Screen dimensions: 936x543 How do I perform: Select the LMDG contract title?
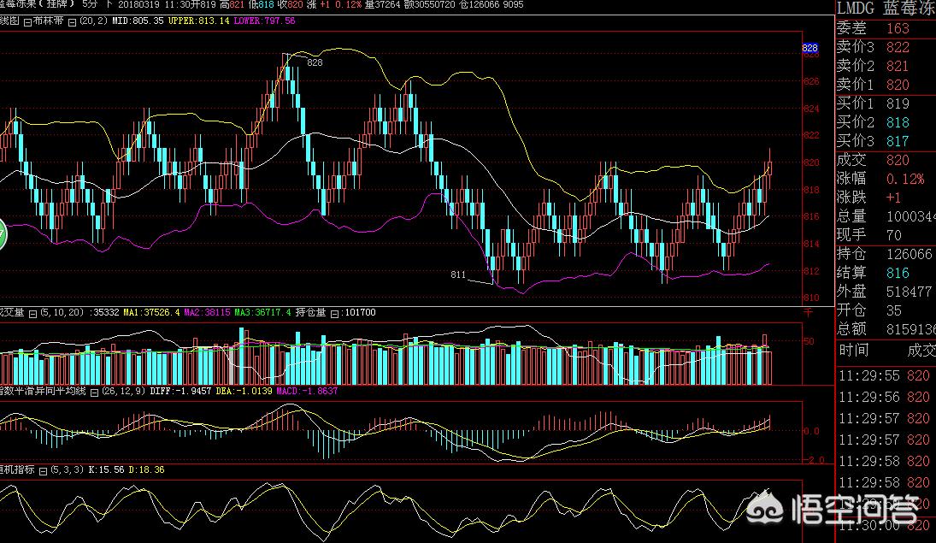[x=856, y=9]
